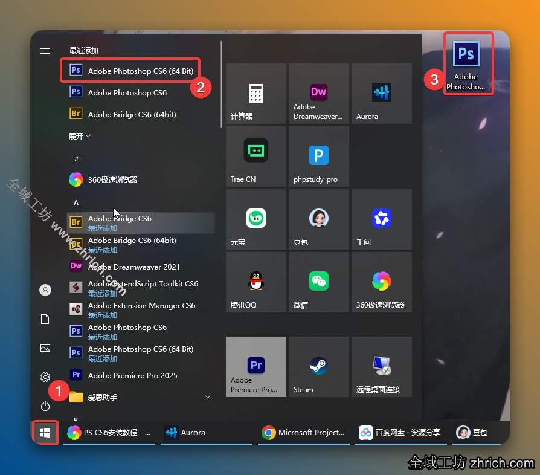
Task: Open Adobe Photoshop CS6 under letter A
Action: 141,331
